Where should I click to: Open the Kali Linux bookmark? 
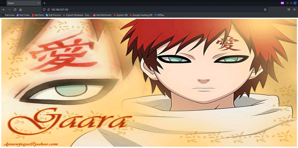(x=8, y=15)
